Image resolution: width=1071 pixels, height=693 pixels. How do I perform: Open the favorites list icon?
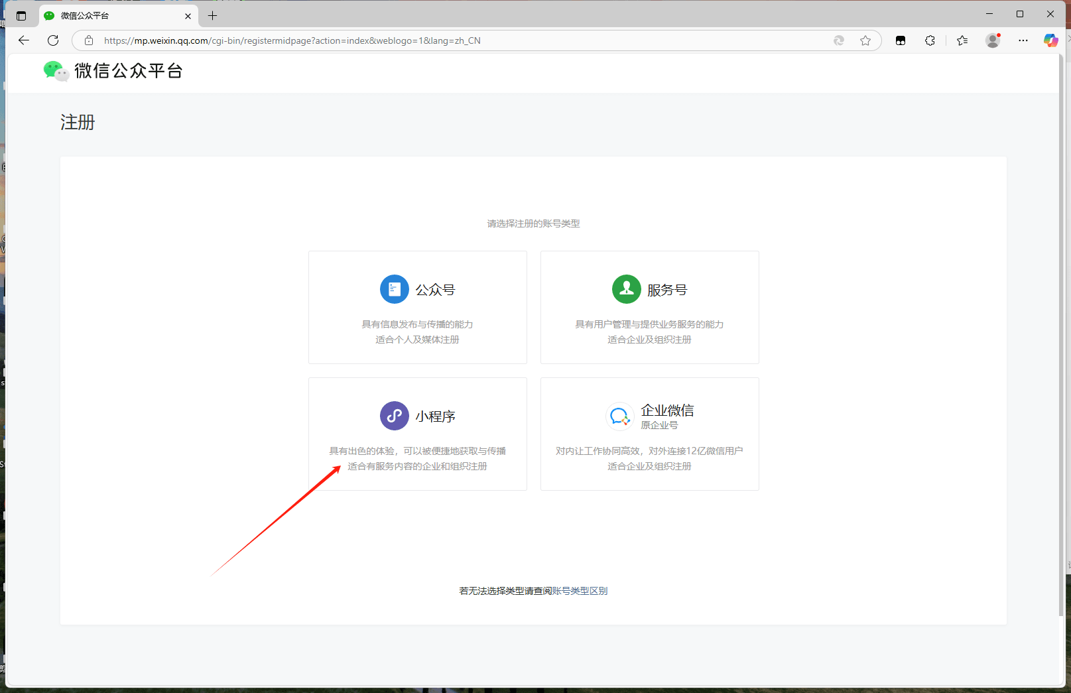pyautogui.click(x=962, y=40)
